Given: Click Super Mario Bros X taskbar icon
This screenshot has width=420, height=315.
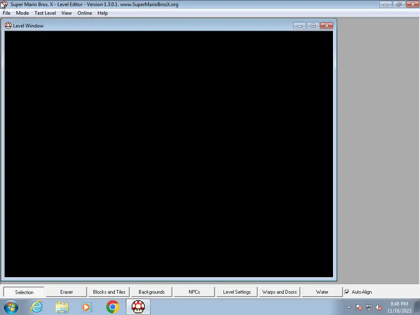Looking at the screenshot, I should click(x=138, y=307).
